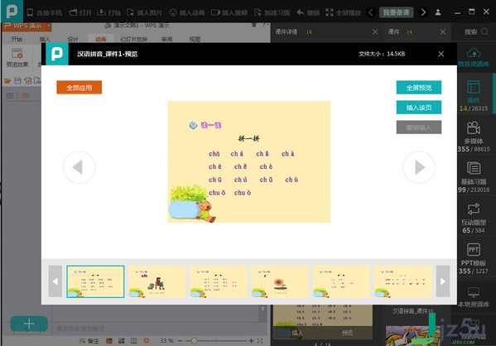Close the 汉语拼音_课件1 preview dialog
This screenshot has height=346, width=496.
coord(441,54)
